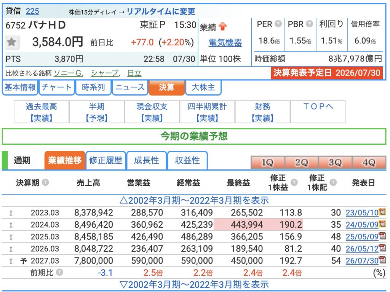The height and width of the screenshot is (292, 390).
Task: Click the 2025.03 営業益 value 426,490
Action: point(147,236)
